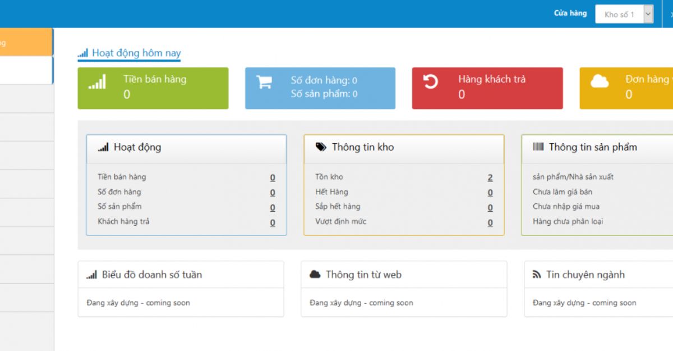The image size is (673, 351).
Task: Select the Thông tin từ web panel title
Action: pyautogui.click(x=363, y=275)
